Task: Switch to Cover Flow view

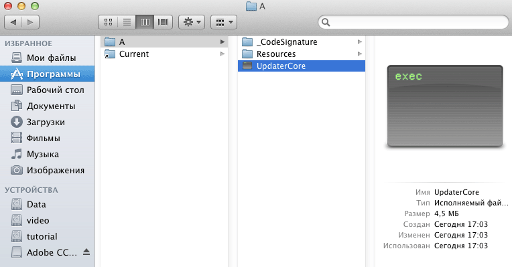Action: [x=163, y=22]
